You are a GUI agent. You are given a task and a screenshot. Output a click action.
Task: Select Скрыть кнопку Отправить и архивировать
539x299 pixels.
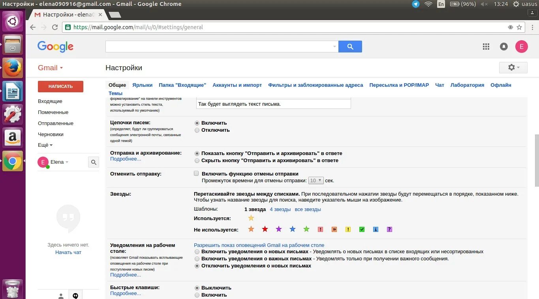coord(197,161)
